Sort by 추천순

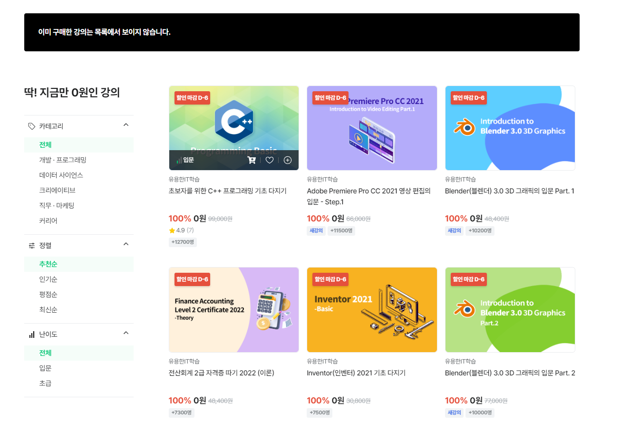click(79, 264)
